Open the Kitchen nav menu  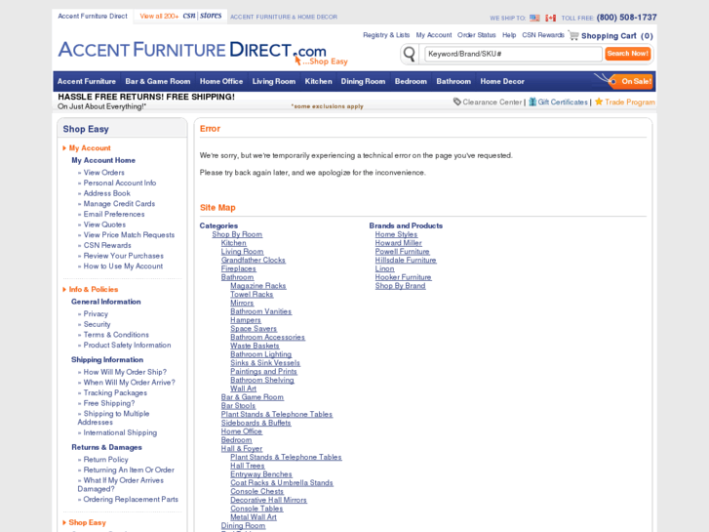pyautogui.click(x=318, y=81)
